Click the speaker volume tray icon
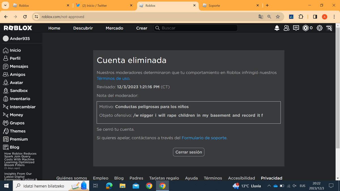 click(x=294, y=186)
